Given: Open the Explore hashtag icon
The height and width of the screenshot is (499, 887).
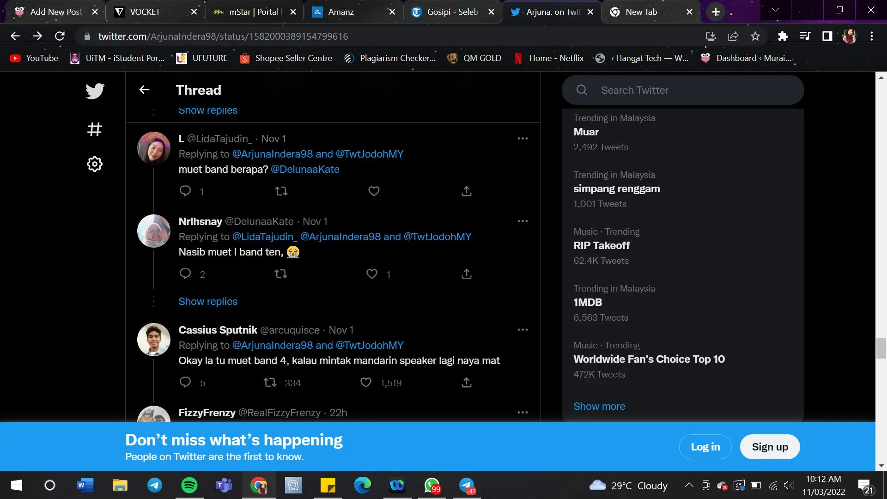Looking at the screenshot, I should pos(95,129).
